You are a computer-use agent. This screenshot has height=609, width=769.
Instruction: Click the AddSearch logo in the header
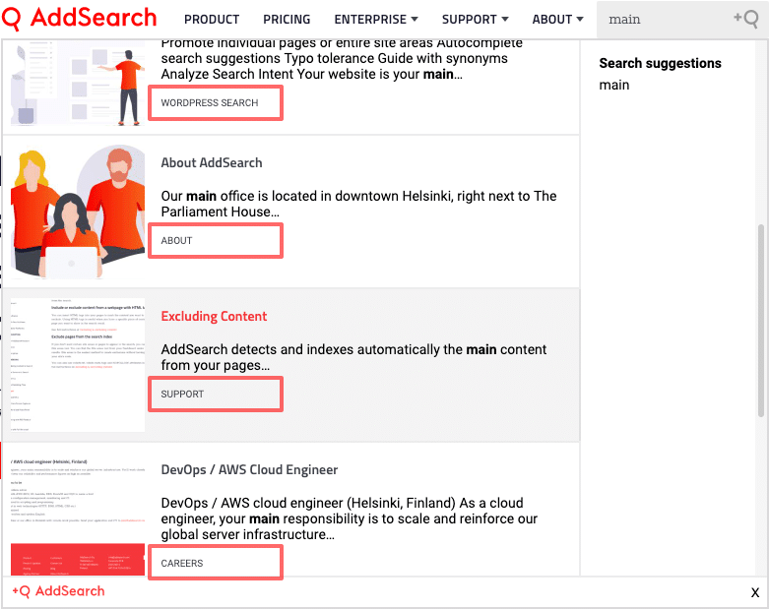[79, 18]
